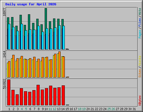Select the red KBytes bar for day 8
Image resolution: width=143 pixels, height=112 pixels.
click(38, 95)
